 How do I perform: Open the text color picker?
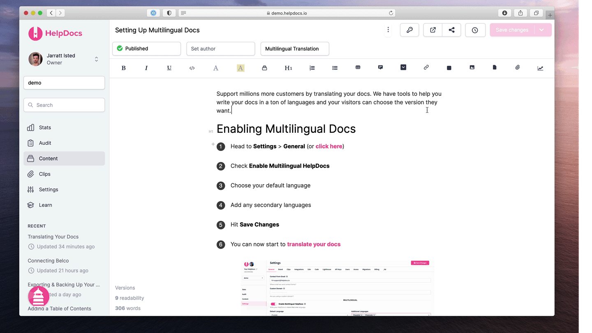pyautogui.click(x=215, y=68)
